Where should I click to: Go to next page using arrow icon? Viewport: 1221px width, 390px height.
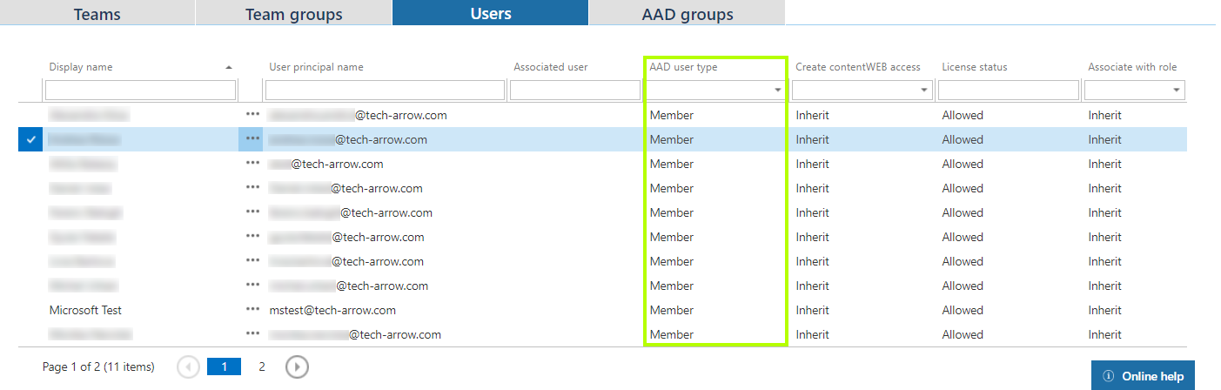297,367
